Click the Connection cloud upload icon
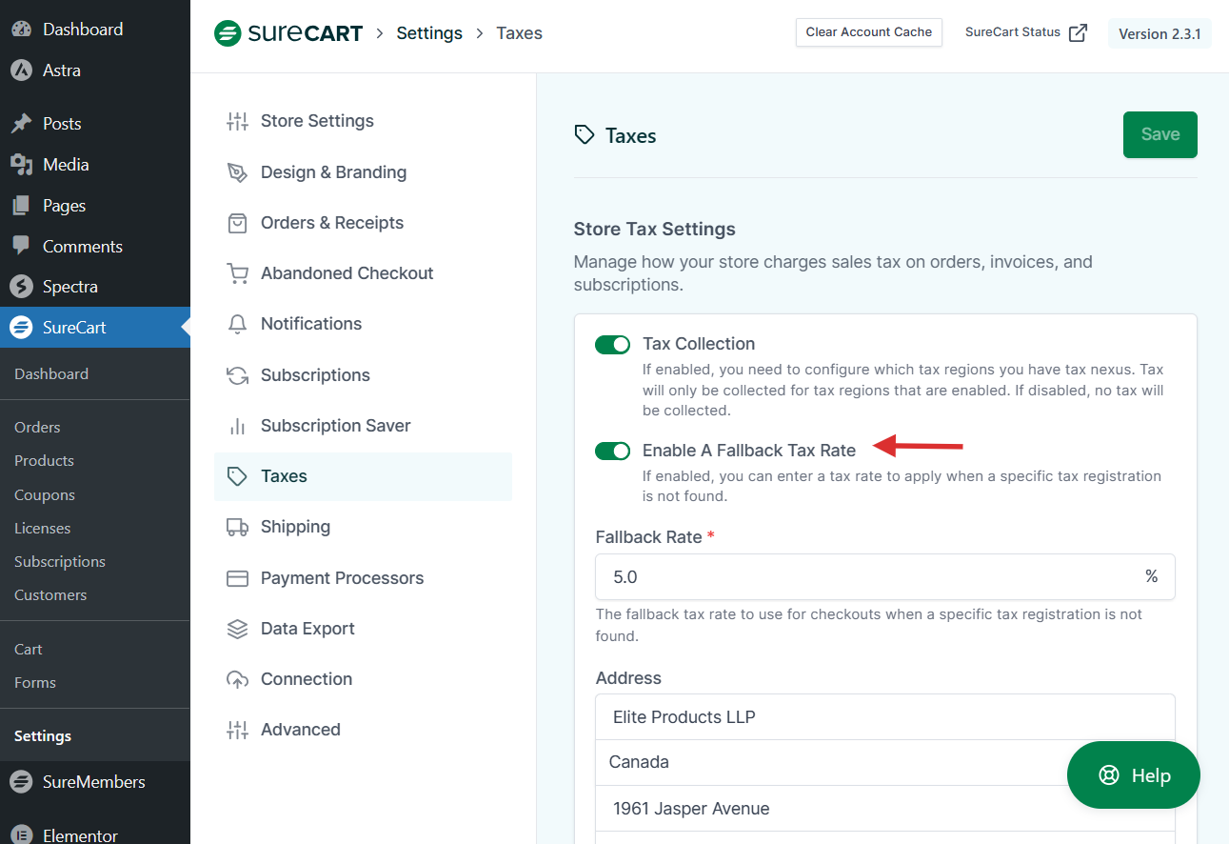This screenshot has height=844, width=1229. [x=237, y=679]
